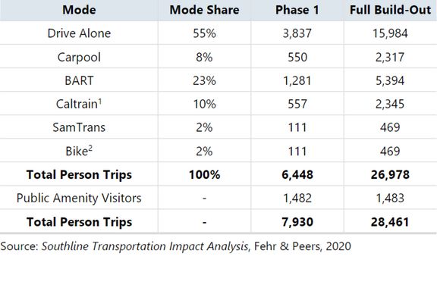
Task: Click the Caltrain footnote 1 label
Action: tap(79, 104)
